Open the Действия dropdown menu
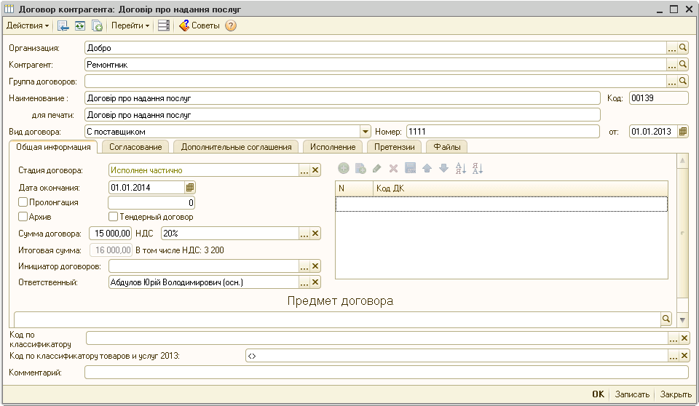Viewport: 699px width, 406px height. click(x=28, y=25)
